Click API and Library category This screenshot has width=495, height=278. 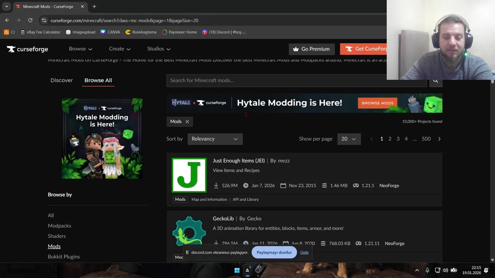pyautogui.click(x=246, y=200)
